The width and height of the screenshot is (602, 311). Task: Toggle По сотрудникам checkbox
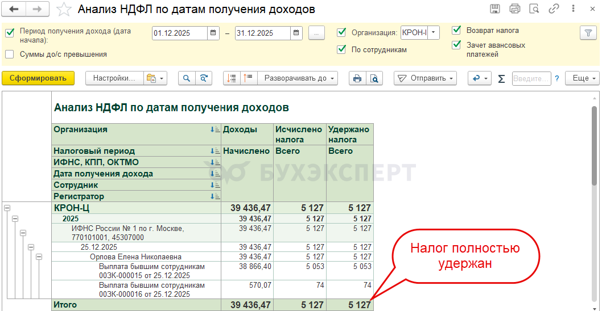coord(341,49)
